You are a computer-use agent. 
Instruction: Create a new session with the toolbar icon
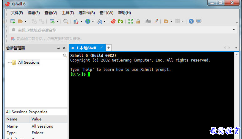coord(13,21)
